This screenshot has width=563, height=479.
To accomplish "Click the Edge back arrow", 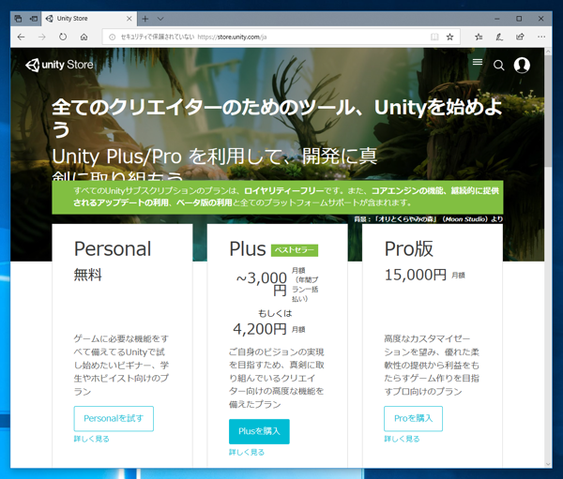I will click(22, 37).
